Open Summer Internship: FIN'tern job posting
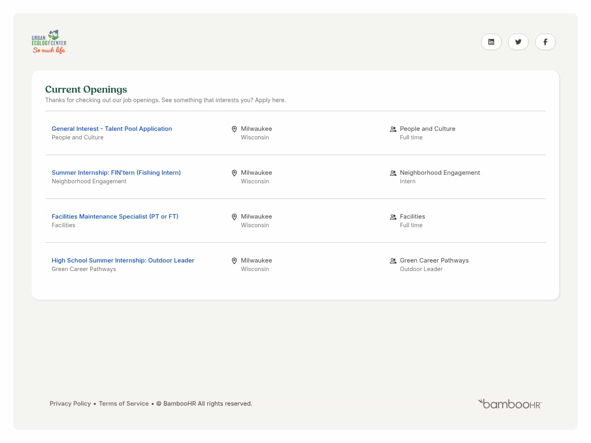This screenshot has height=443, width=591. pos(116,172)
